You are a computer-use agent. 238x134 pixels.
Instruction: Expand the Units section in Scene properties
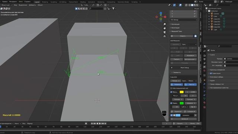click(217, 70)
